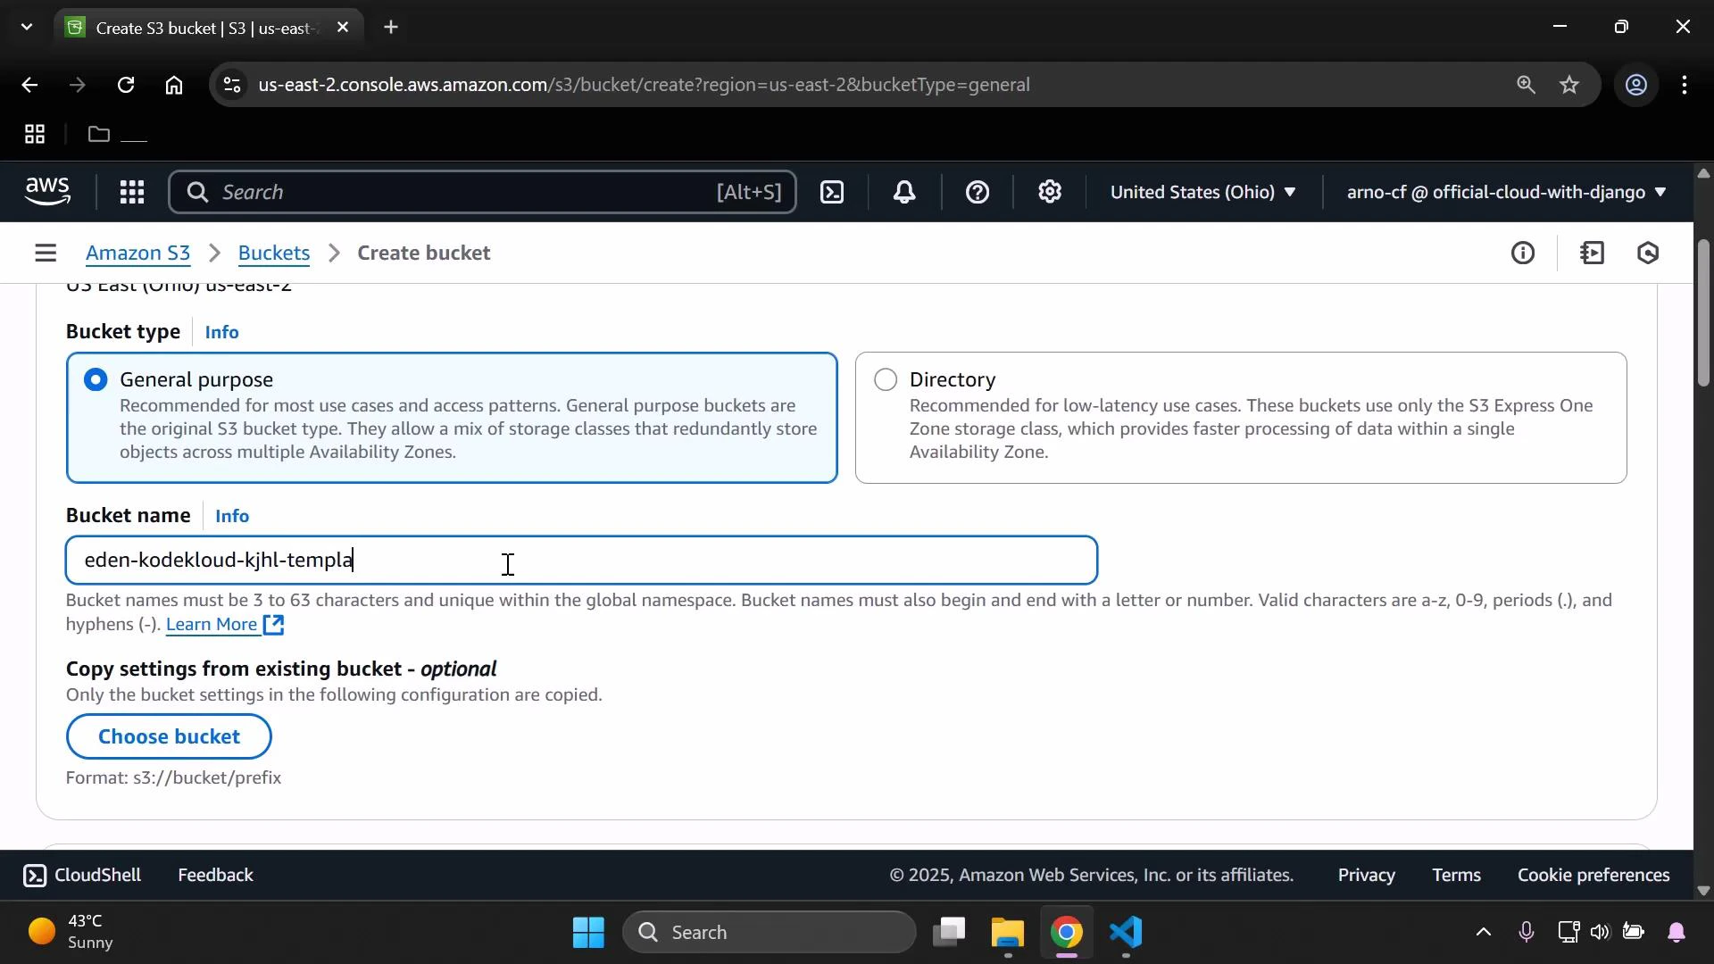The height and width of the screenshot is (964, 1714).
Task: Select the Directory bucket type
Action: [885, 379]
